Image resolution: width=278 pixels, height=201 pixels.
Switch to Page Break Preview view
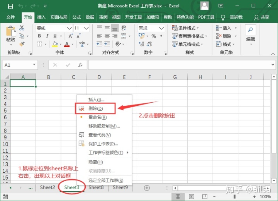pos(205,197)
